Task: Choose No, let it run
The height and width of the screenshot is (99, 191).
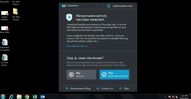Action: [81, 75]
